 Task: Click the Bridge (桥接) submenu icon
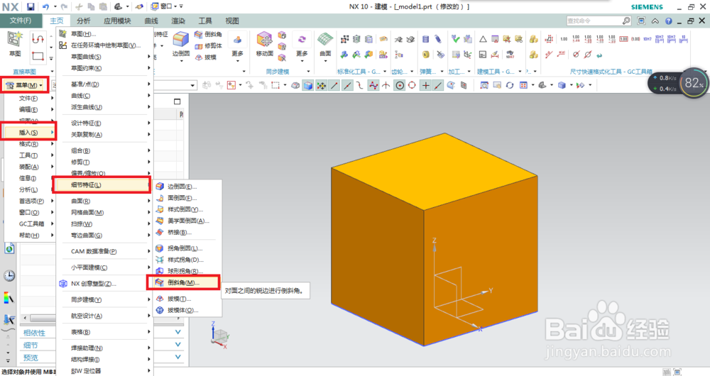(x=160, y=232)
